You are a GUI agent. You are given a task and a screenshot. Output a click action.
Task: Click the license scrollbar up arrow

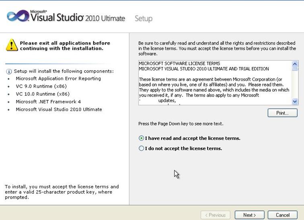(295, 64)
